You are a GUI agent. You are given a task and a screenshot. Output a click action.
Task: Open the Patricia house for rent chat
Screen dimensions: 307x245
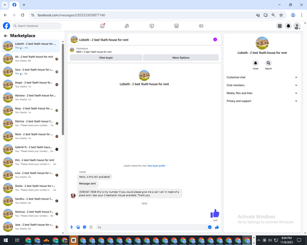click(31, 123)
